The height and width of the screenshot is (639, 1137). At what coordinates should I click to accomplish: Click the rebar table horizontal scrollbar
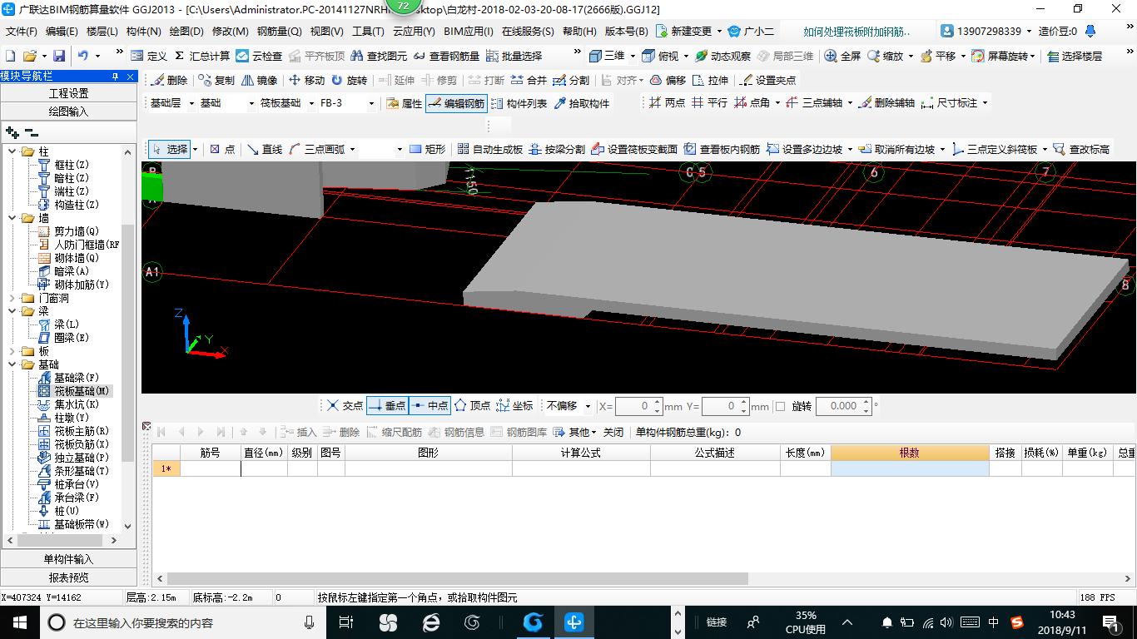click(459, 578)
